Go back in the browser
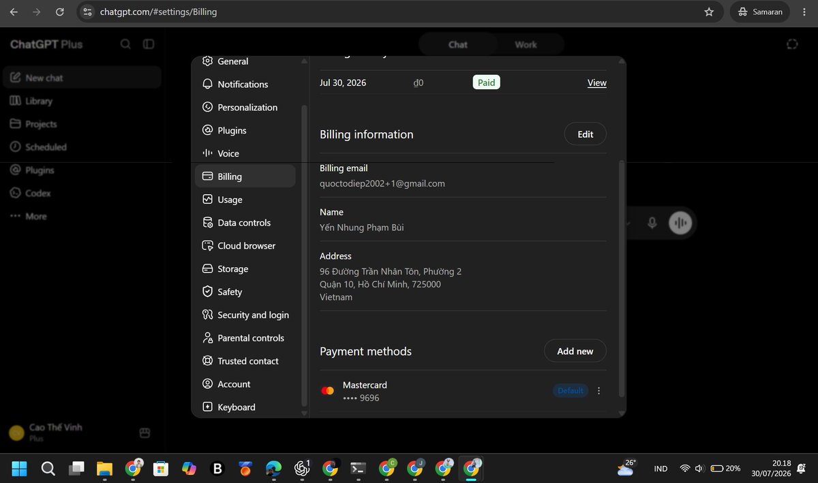 pyautogui.click(x=14, y=12)
